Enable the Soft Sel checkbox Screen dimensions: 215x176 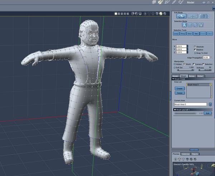(175, 68)
